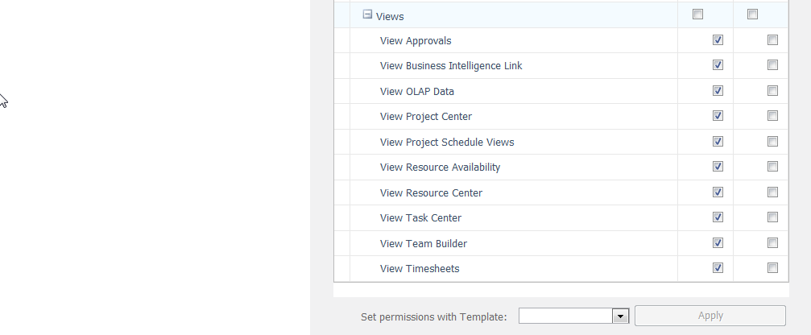811x335 pixels.
Task: Uncheck allow for View Resource Availability
Action: pyautogui.click(x=718, y=167)
